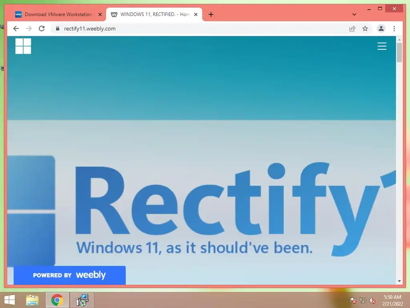The width and height of the screenshot is (410, 308).
Task: Open the website hamburger menu
Action: [382, 46]
